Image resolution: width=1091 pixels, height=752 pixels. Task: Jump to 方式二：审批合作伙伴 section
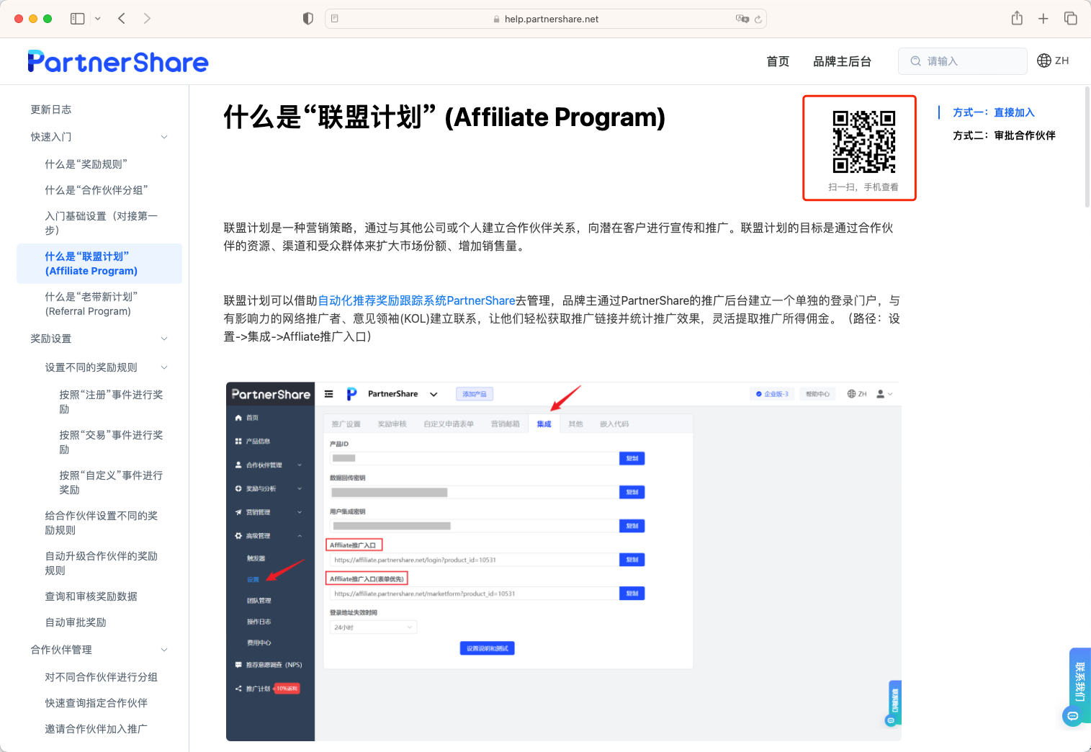click(1005, 135)
